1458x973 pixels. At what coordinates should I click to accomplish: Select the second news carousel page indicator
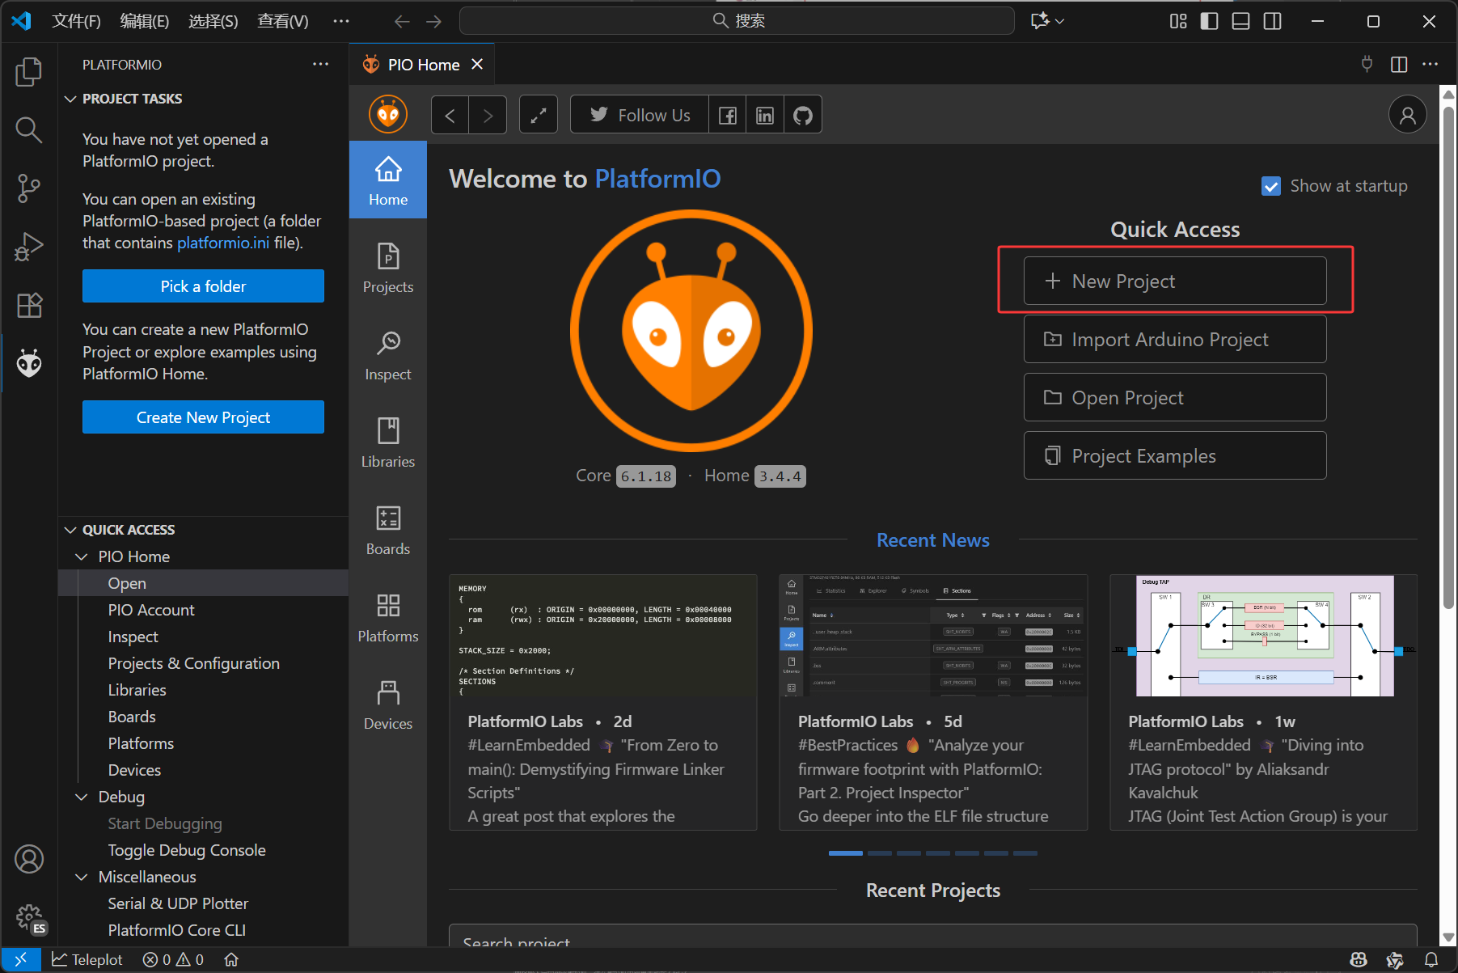pyautogui.click(x=880, y=852)
